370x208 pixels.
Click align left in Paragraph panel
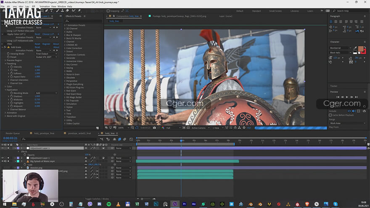(x=331, y=21)
